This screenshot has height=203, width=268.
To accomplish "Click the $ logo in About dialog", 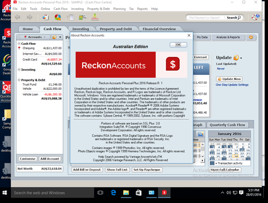I will 172,64.
